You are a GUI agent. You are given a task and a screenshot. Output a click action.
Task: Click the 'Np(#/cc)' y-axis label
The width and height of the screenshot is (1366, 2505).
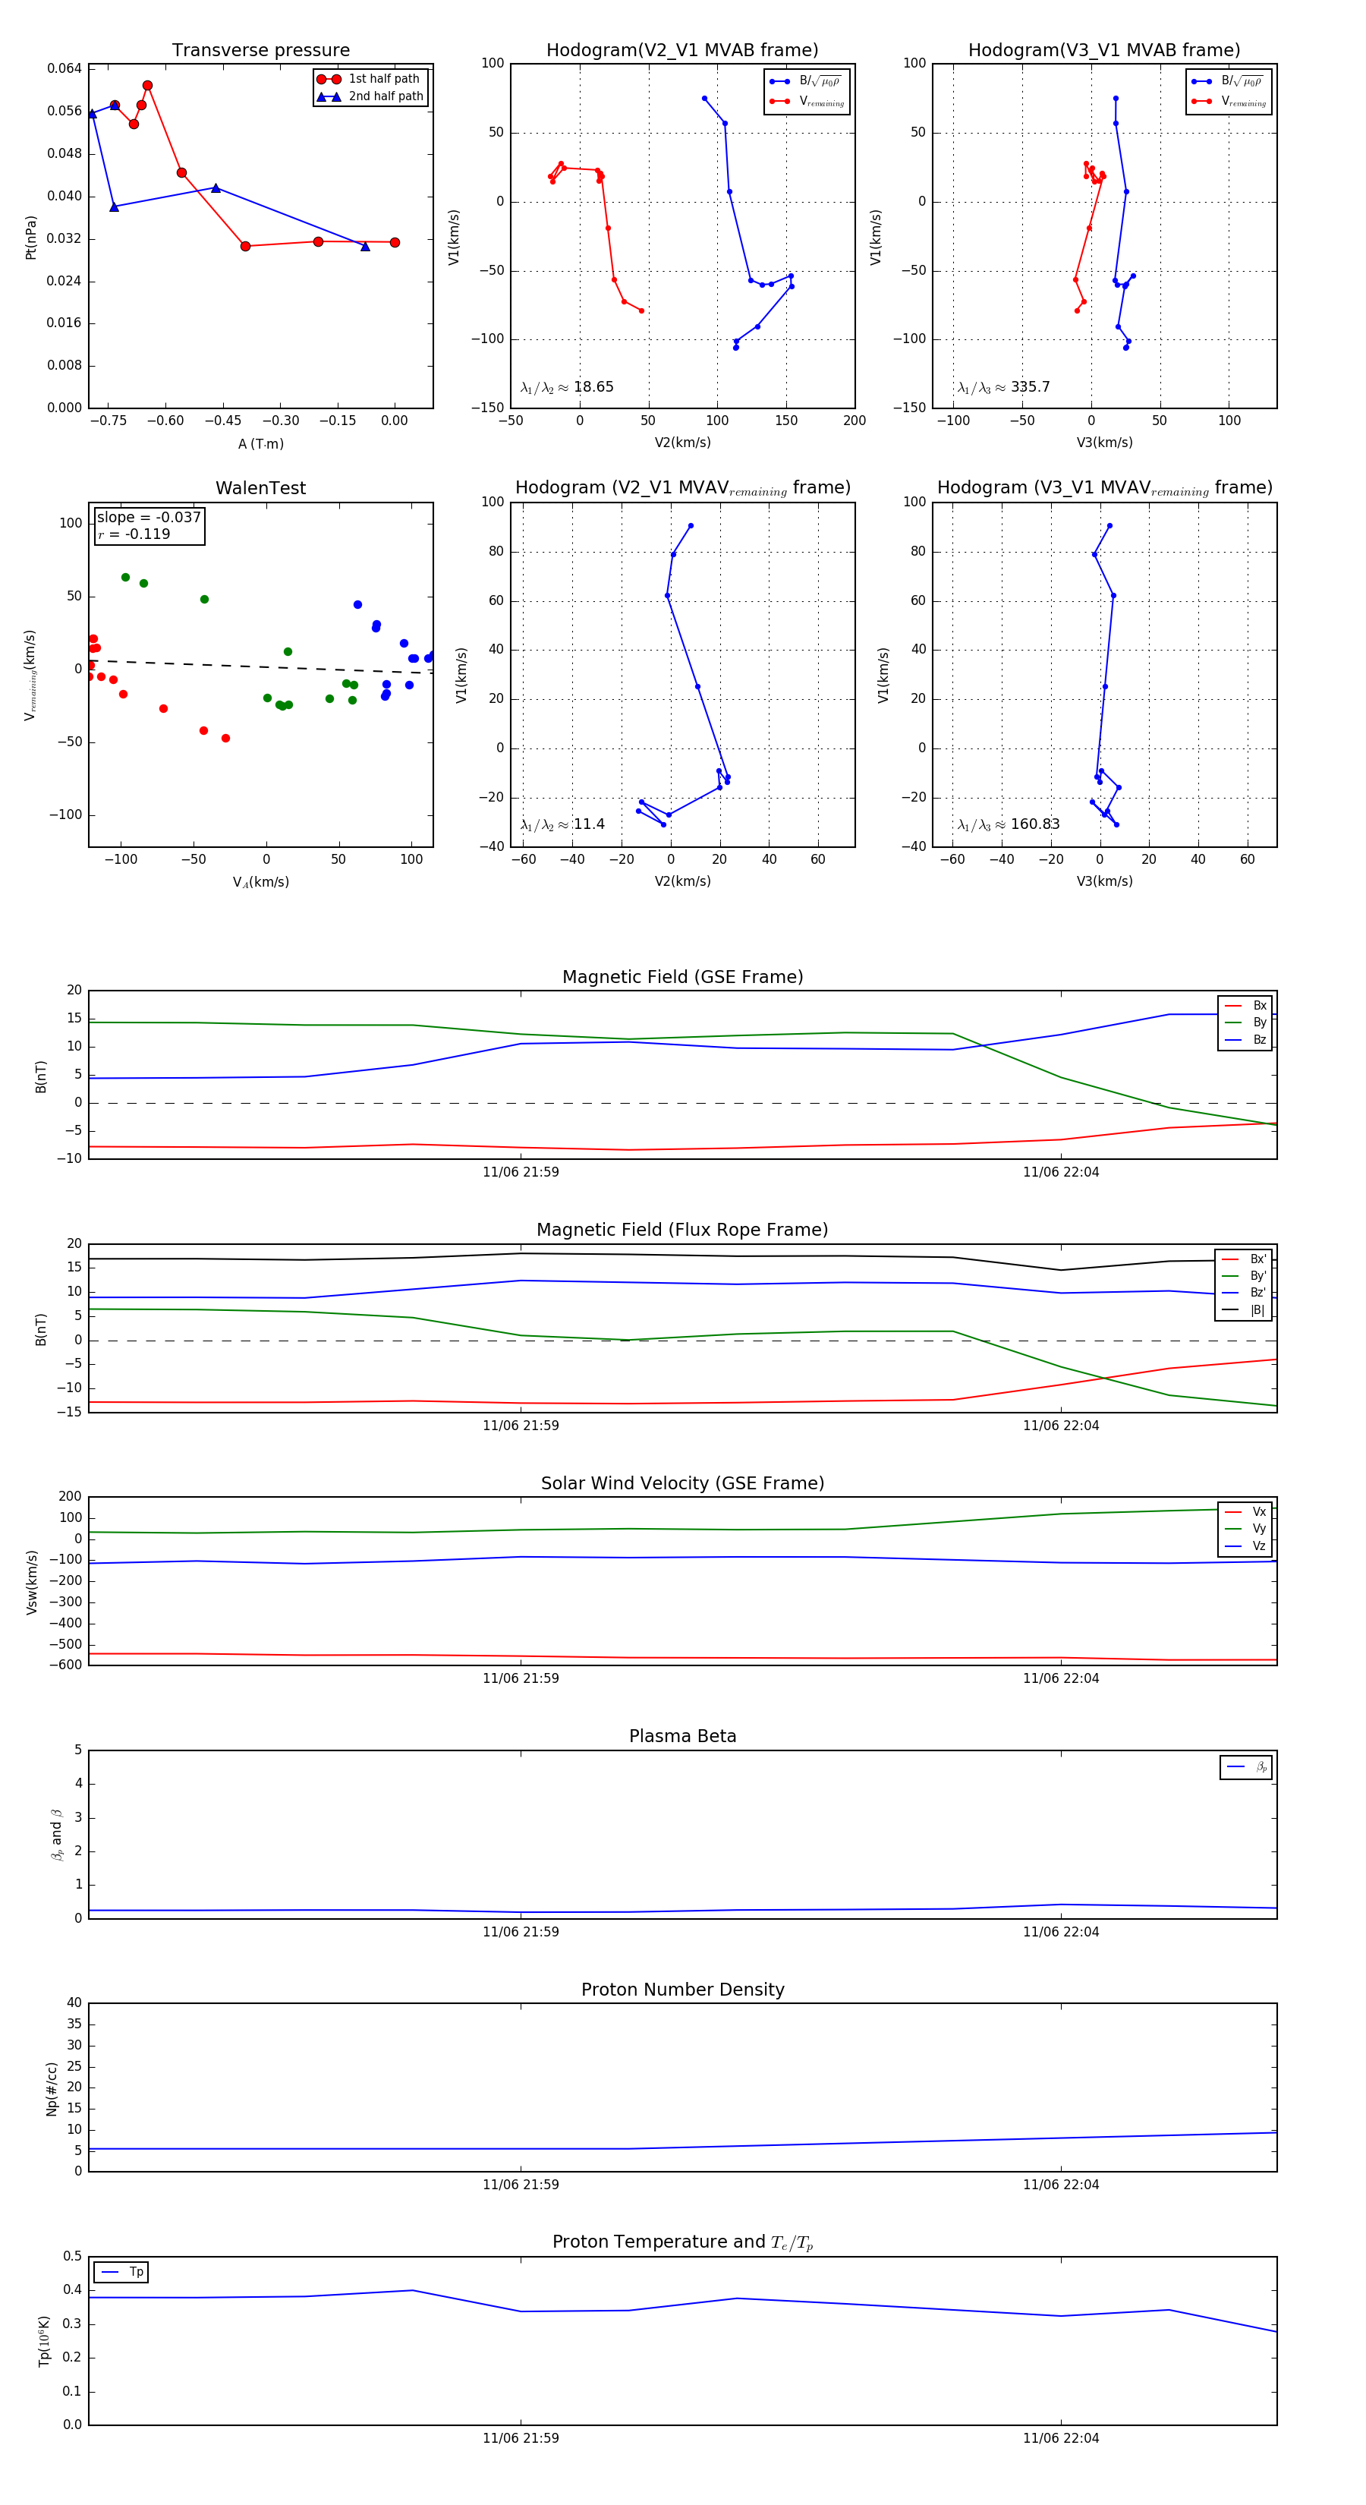52,2087
